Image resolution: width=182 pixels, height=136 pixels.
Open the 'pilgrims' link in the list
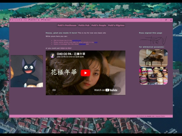(x=82, y=44)
